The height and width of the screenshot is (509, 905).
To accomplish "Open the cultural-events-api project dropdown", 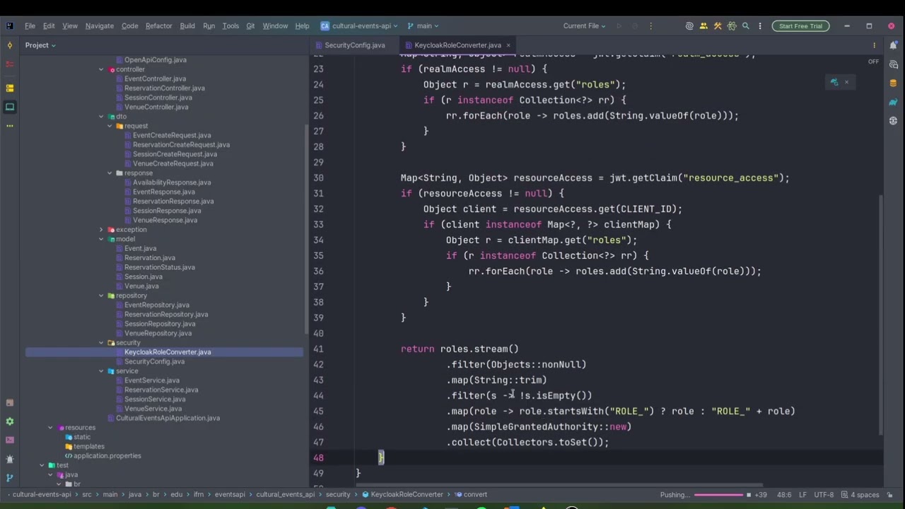I will (x=359, y=26).
